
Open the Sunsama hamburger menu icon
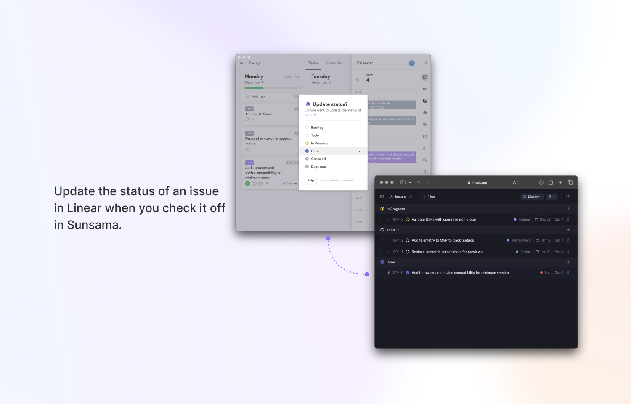click(x=241, y=63)
